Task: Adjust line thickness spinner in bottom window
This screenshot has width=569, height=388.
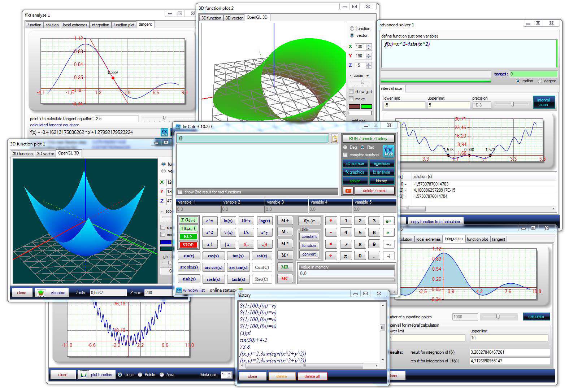Action: 229,375
